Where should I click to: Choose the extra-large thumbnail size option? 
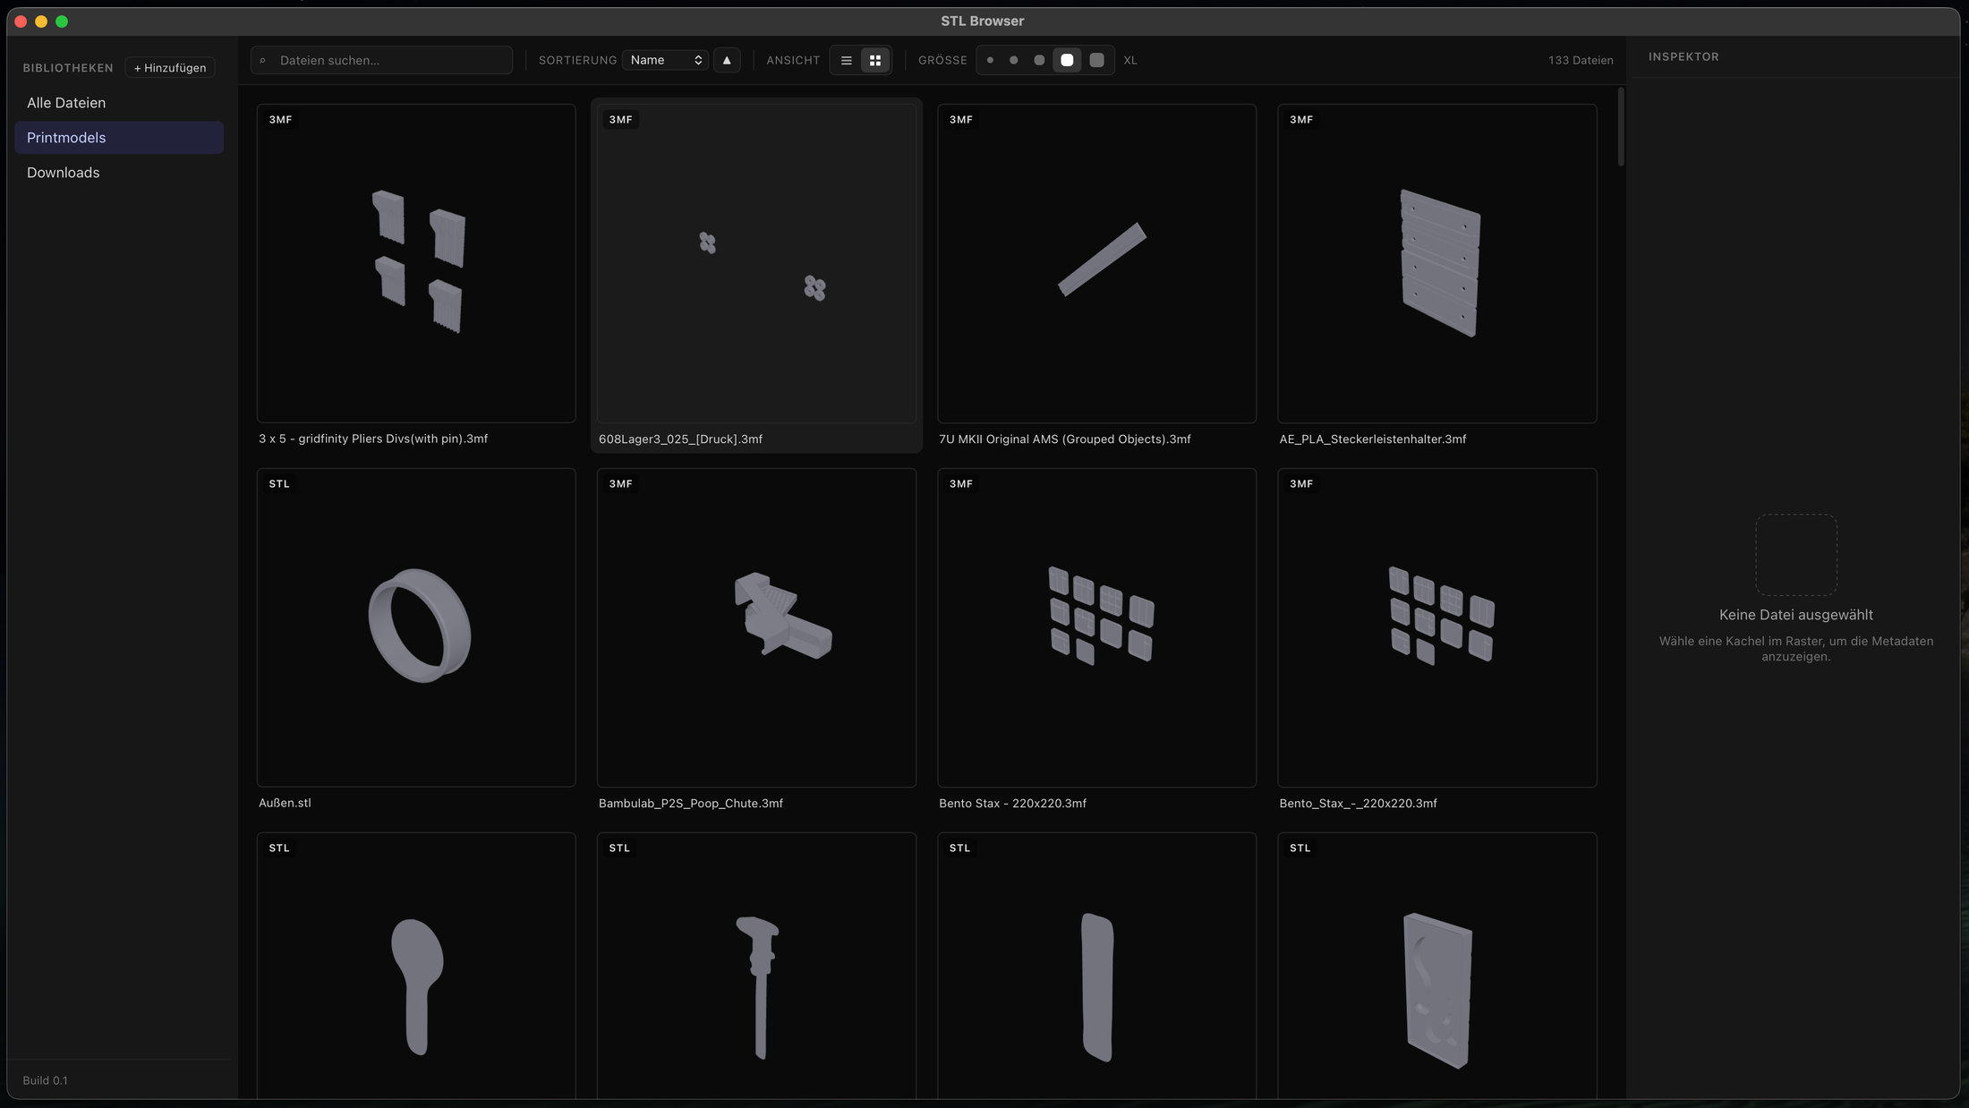tap(1097, 61)
